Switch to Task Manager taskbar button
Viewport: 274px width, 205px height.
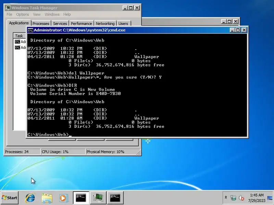click(x=98, y=198)
